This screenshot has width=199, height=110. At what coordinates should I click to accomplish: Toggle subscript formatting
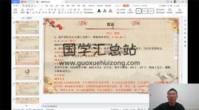click(x=46, y=12)
